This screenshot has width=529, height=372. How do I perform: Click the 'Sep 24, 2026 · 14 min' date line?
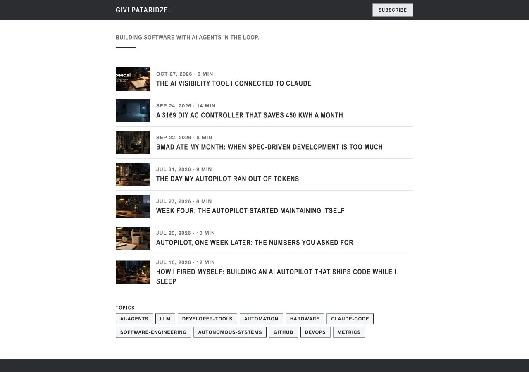186,106
